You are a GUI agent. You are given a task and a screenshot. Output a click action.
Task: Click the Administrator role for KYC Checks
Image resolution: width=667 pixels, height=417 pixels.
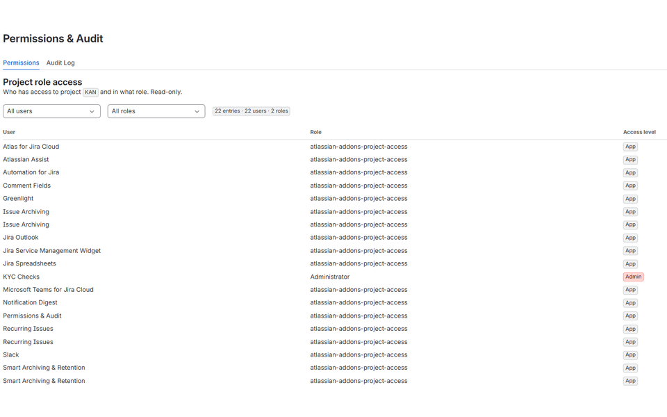(x=329, y=277)
